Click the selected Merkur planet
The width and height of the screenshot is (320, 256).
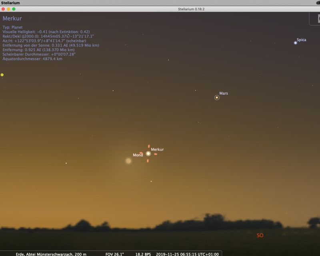click(x=148, y=153)
